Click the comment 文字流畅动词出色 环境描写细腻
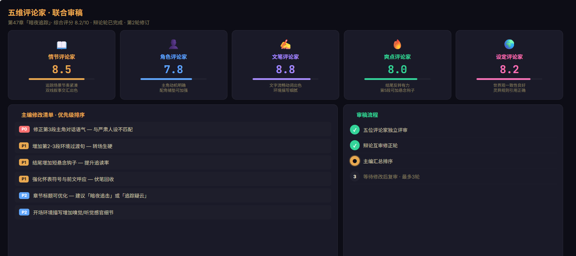This screenshot has width=576, height=256. pyautogui.click(x=285, y=88)
